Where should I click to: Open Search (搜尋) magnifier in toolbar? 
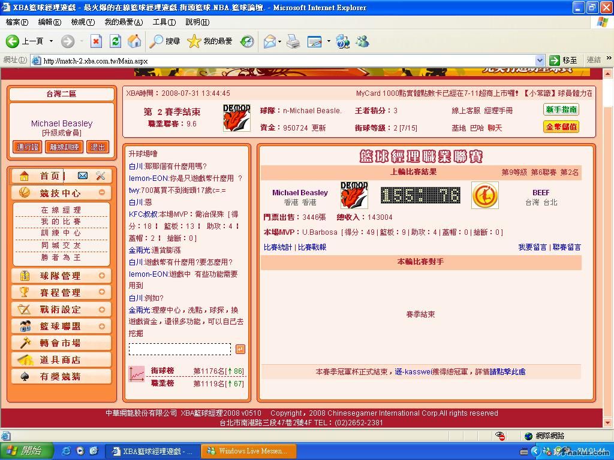click(165, 41)
